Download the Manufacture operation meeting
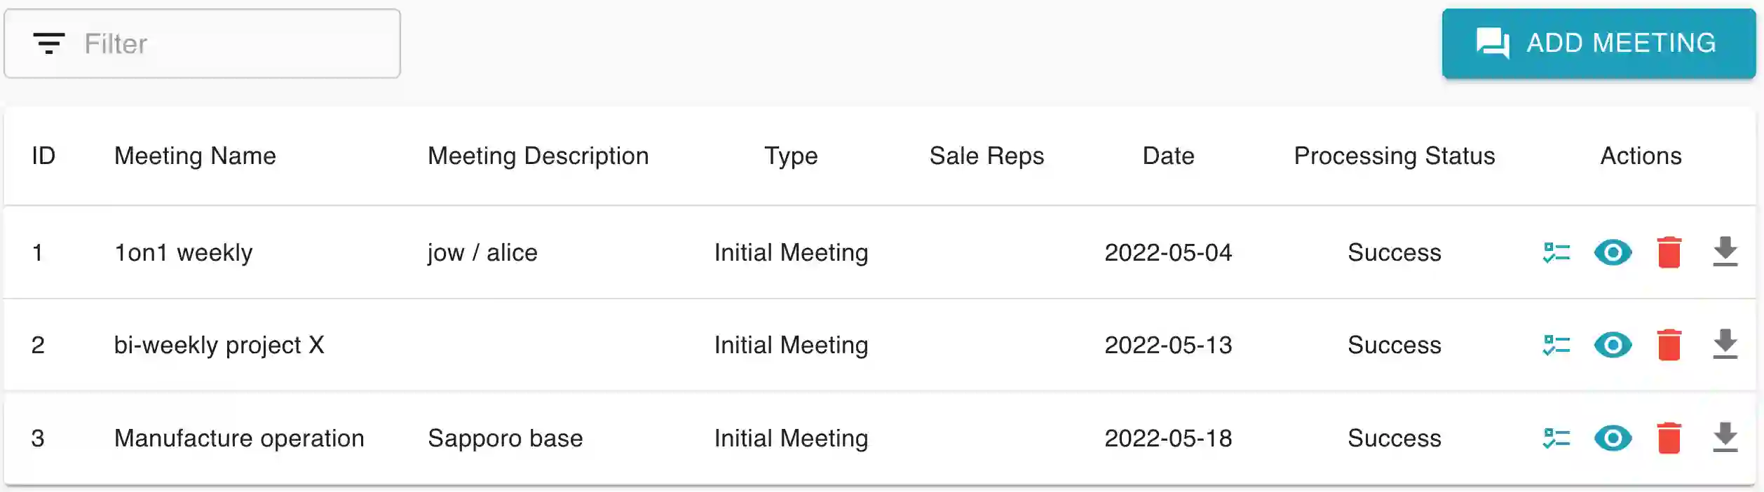Image resolution: width=1764 pixels, height=492 pixels. click(x=1725, y=438)
